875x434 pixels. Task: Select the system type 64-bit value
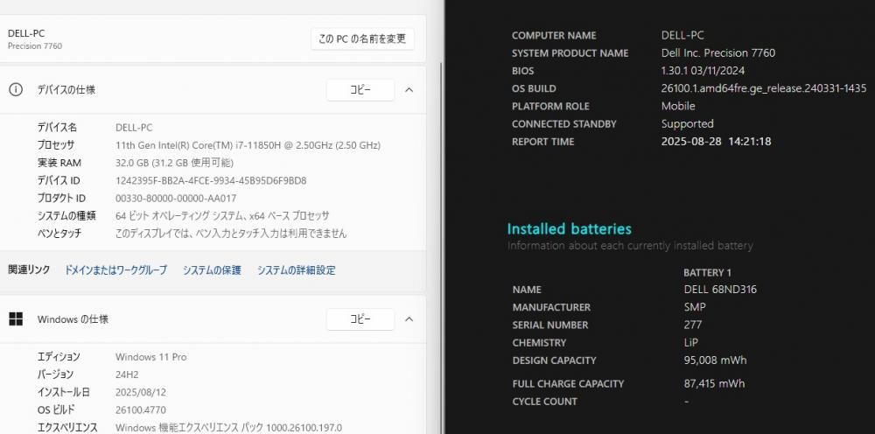click(x=222, y=216)
